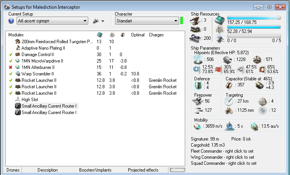This screenshot has height=175, width=290.
Task: Toggle the Warp Scrambler II state checkmark
Action: point(11,73)
